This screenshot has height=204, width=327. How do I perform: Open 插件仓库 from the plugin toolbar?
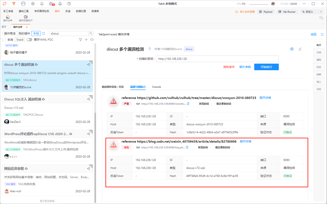[8, 18]
